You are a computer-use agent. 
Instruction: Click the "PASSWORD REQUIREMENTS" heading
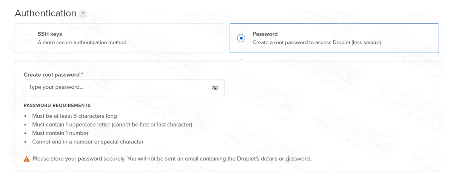coord(57,105)
